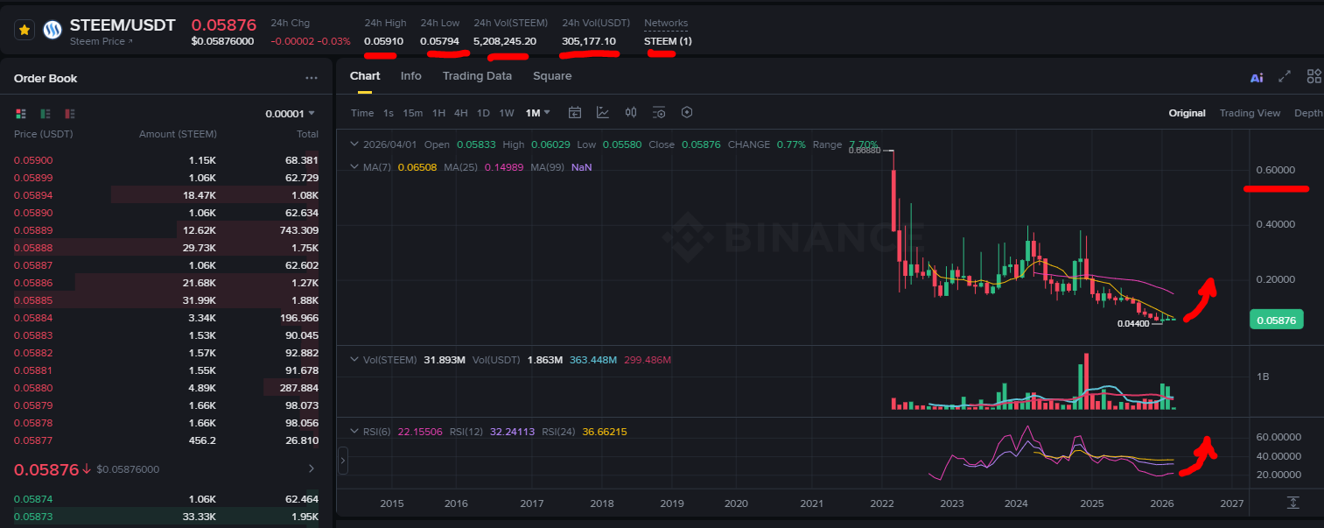Show sell orders only in order book

click(x=70, y=113)
